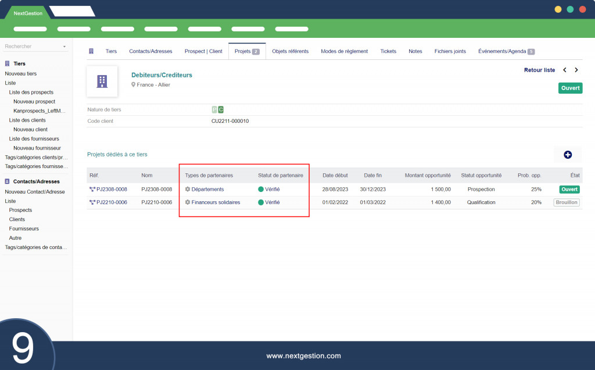Click the company building thumbnail logo
This screenshot has width=595, height=370.
coord(102,81)
